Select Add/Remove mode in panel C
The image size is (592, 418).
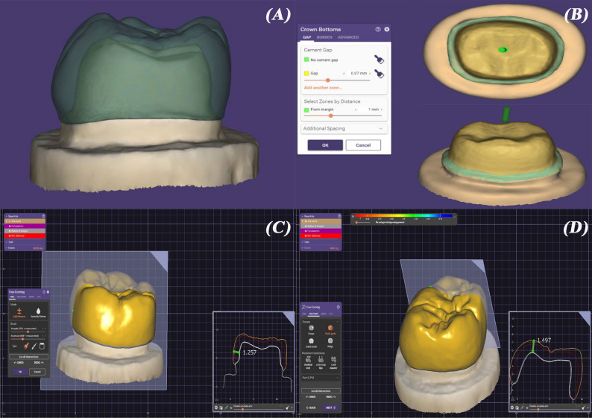[19, 312]
